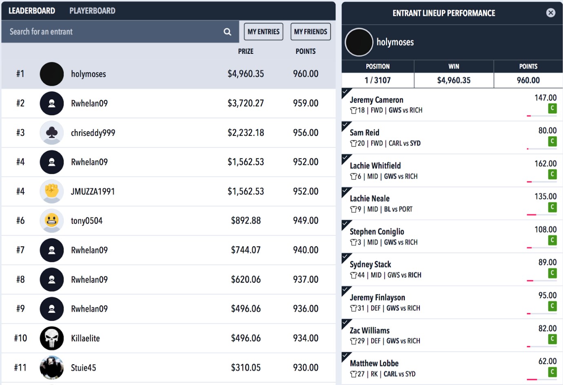The height and width of the screenshot is (385, 563).
Task: Click checkmark corner on Sam Reid card
Action: [346, 125]
